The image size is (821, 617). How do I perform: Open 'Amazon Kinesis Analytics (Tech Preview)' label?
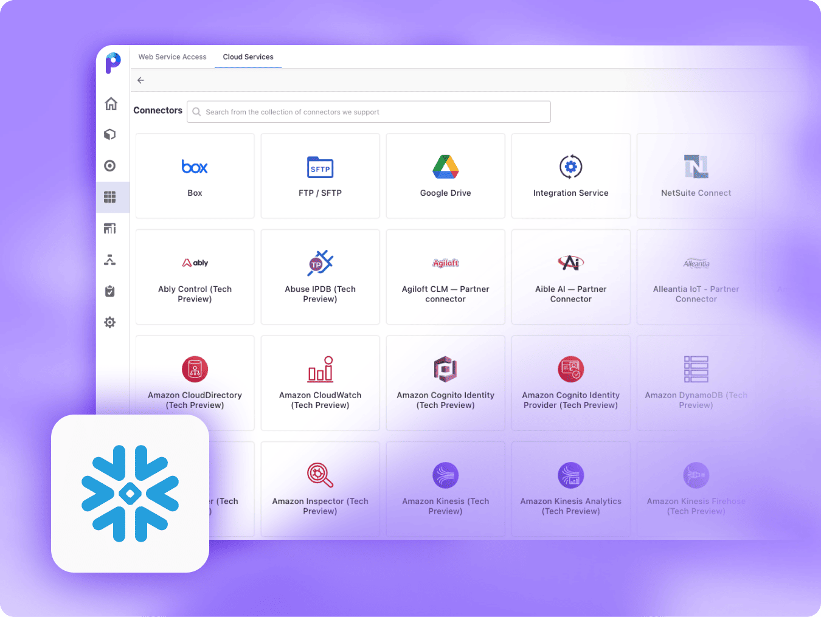coord(571,506)
